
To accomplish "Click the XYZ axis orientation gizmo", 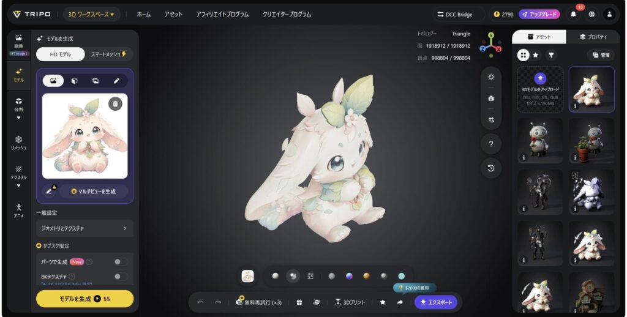I will click(x=490, y=45).
